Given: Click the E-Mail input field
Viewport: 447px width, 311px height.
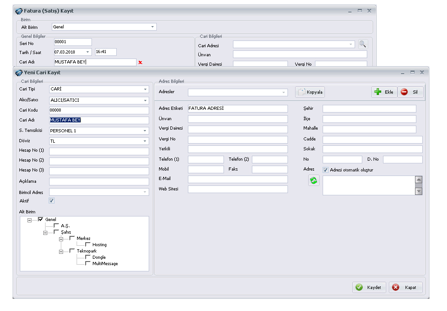Looking at the screenshot, I should pyautogui.click(x=238, y=179).
